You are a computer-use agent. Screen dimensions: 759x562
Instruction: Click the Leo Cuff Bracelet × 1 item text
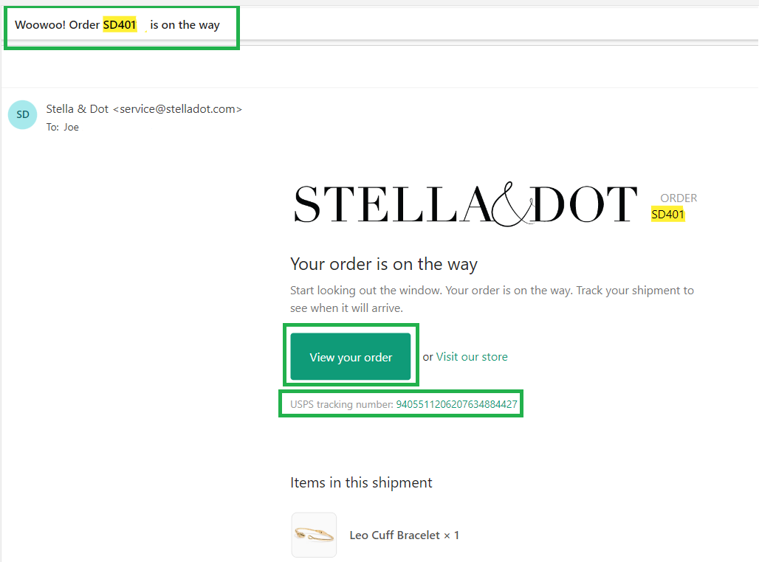(x=404, y=535)
